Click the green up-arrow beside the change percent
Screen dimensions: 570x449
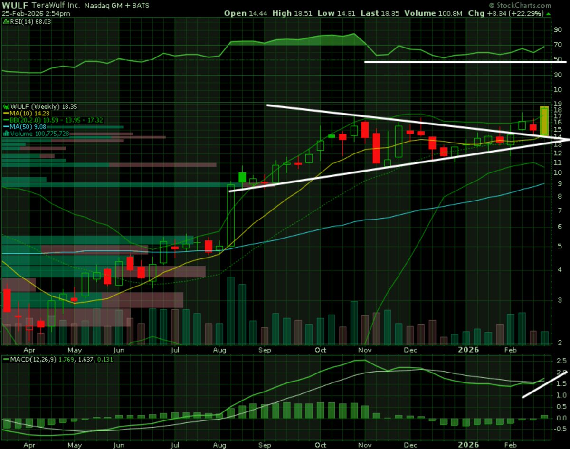tap(549, 14)
